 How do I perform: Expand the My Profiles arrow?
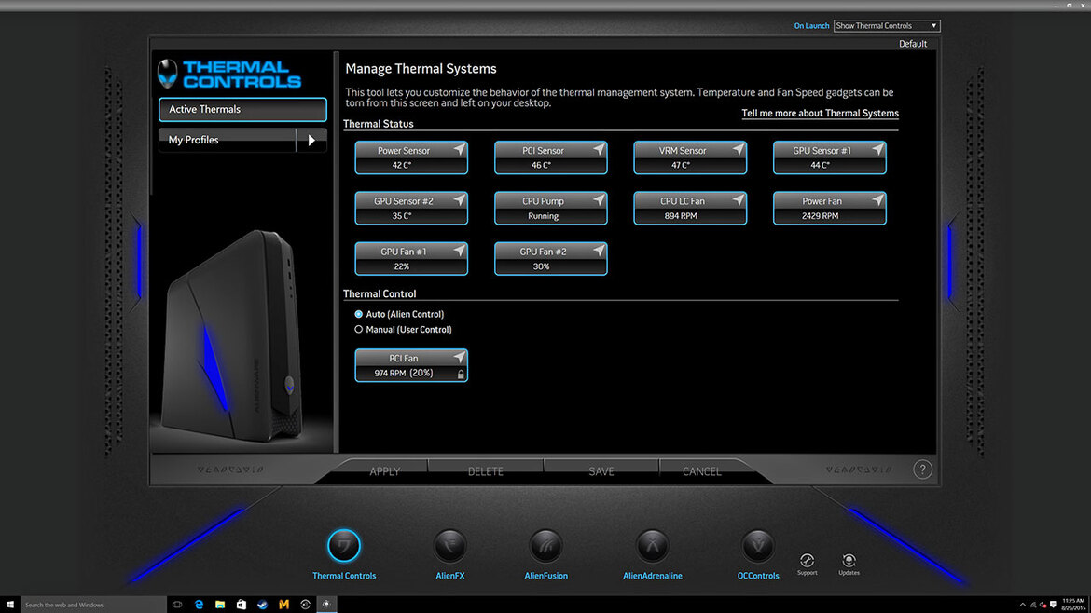tap(311, 140)
